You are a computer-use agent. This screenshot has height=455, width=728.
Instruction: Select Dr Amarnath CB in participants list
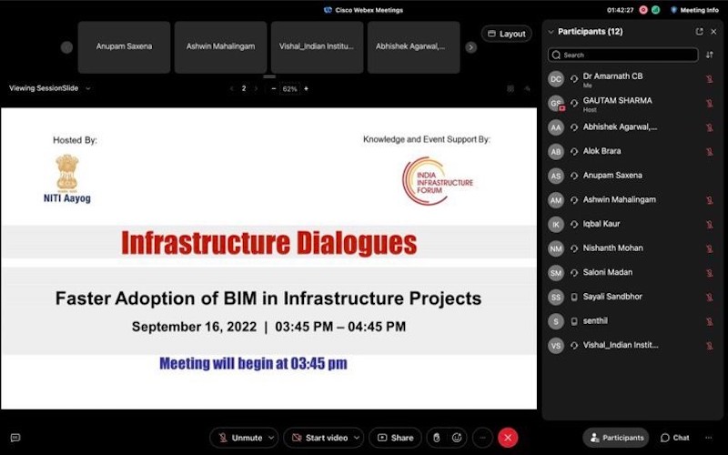click(632, 79)
